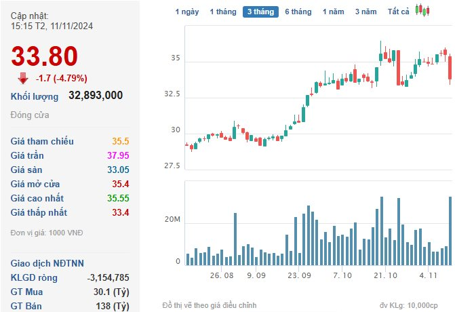Screen dimensions: 455x312
Task: Show the 6 tháng chart period
Action: pyautogui.click(x=298, y=12)
